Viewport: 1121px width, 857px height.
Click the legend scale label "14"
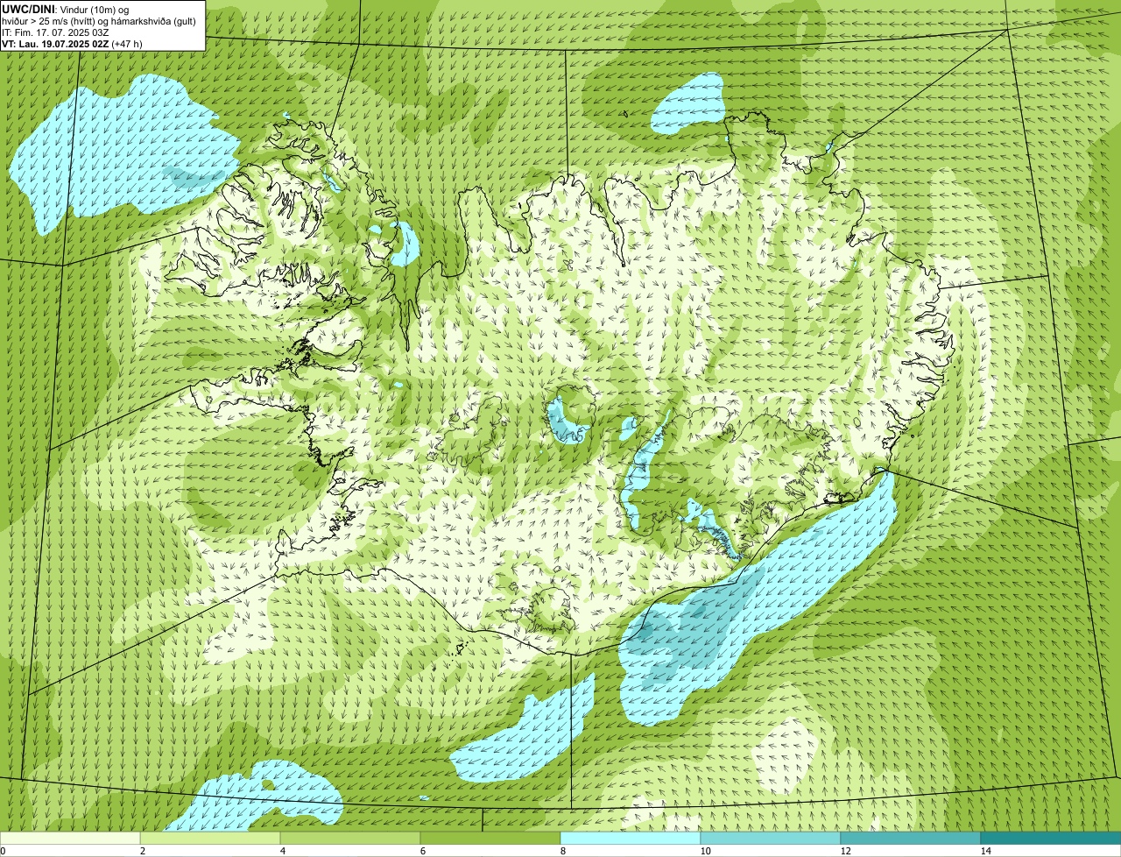coord(985,851)
